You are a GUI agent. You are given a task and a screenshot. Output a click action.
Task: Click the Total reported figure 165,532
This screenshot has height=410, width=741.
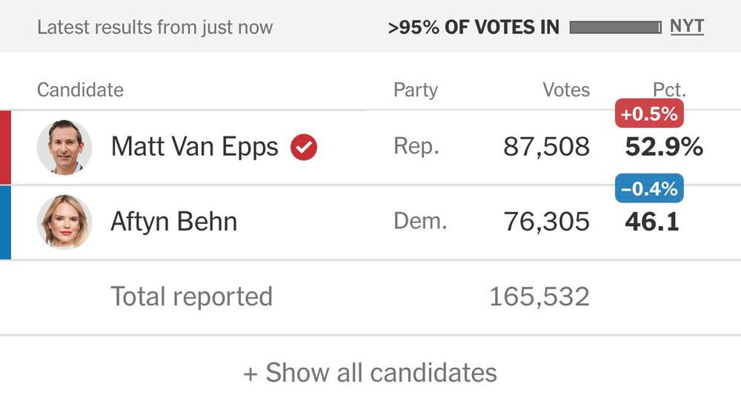coord(539,297)
